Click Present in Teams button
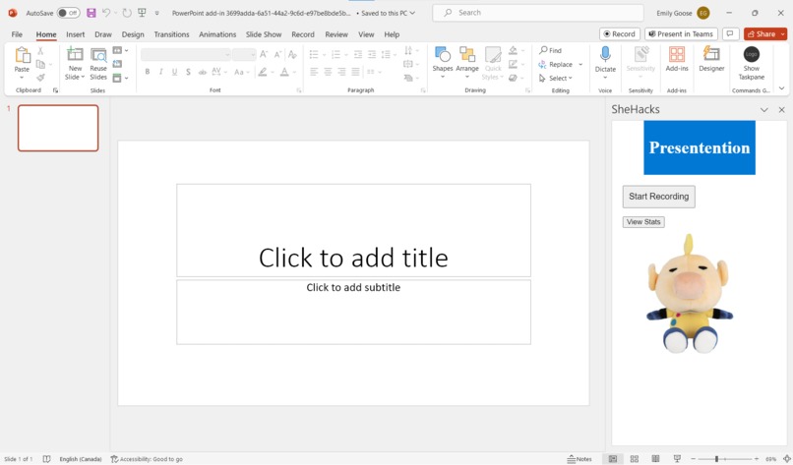This screenshot has width=793, height=465. pos(681,33)
